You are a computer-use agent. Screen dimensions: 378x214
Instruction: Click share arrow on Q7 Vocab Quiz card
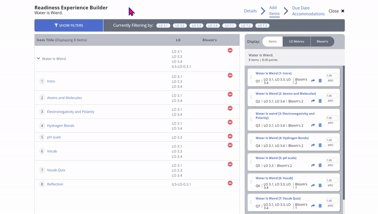tap(313, 206)
